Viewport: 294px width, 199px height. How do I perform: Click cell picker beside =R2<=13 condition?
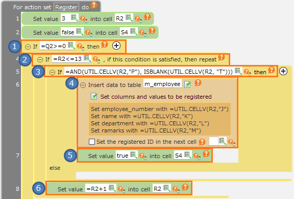(87, 58)
